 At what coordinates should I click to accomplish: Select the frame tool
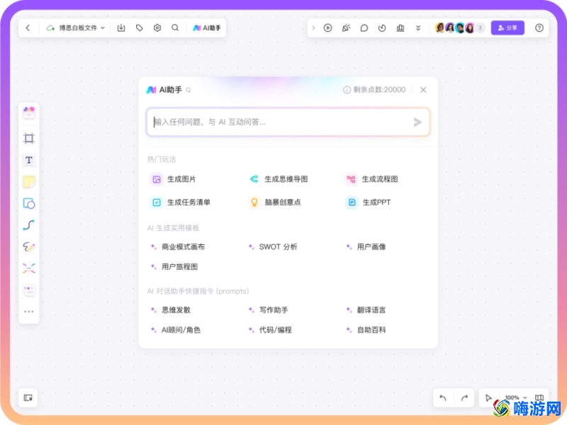pos(29,138)
